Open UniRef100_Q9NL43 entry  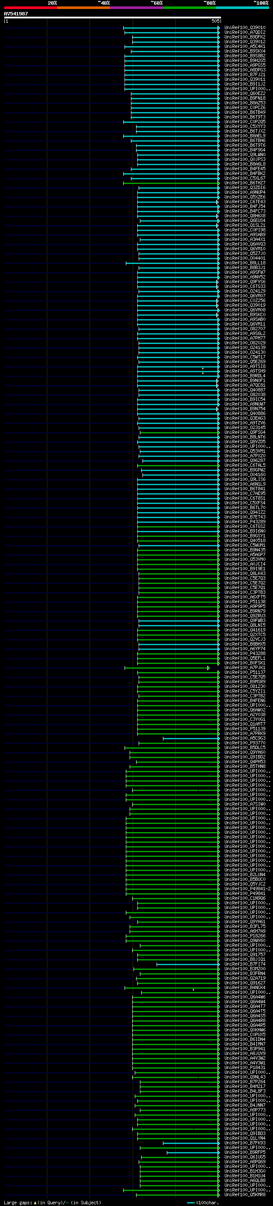(245, 1077)
